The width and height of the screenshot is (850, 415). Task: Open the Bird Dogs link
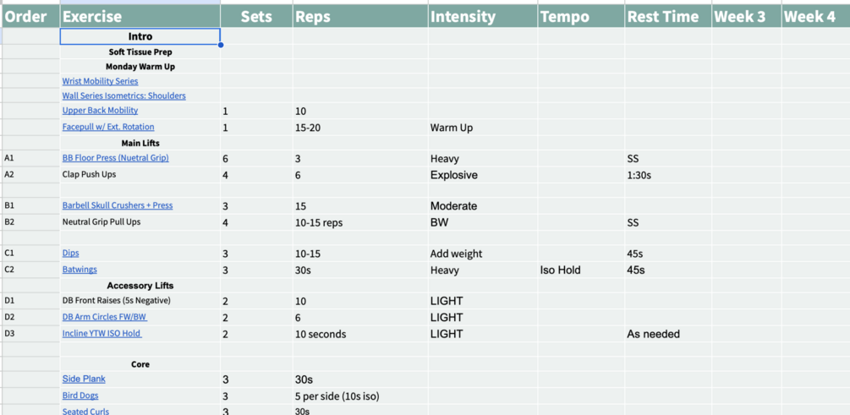pos(80,396)
